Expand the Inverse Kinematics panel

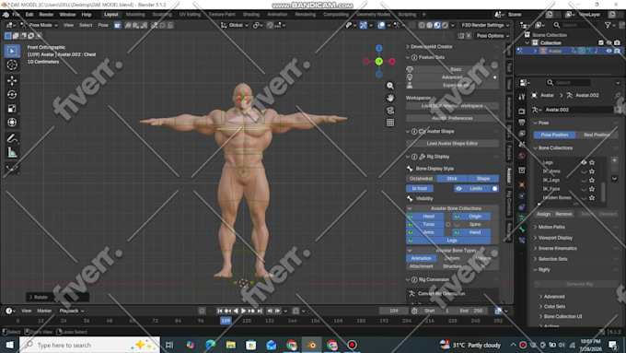point(557,248)
